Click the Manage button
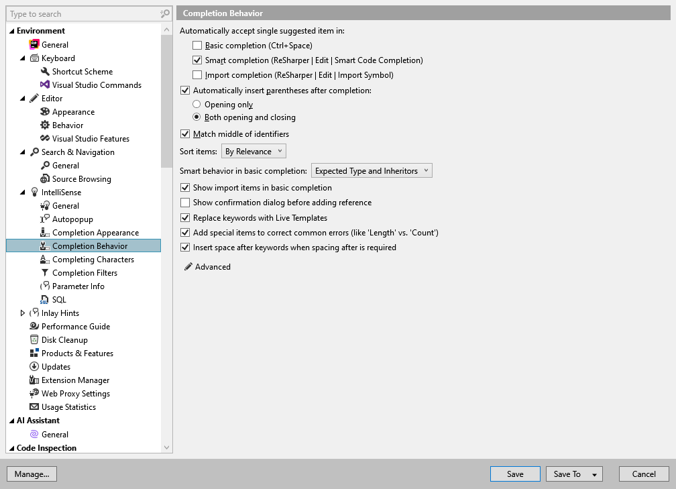 coord(32,474)
